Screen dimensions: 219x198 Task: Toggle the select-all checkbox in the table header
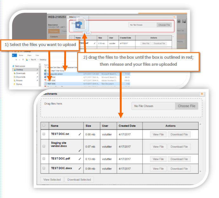[x=44, y=126]
